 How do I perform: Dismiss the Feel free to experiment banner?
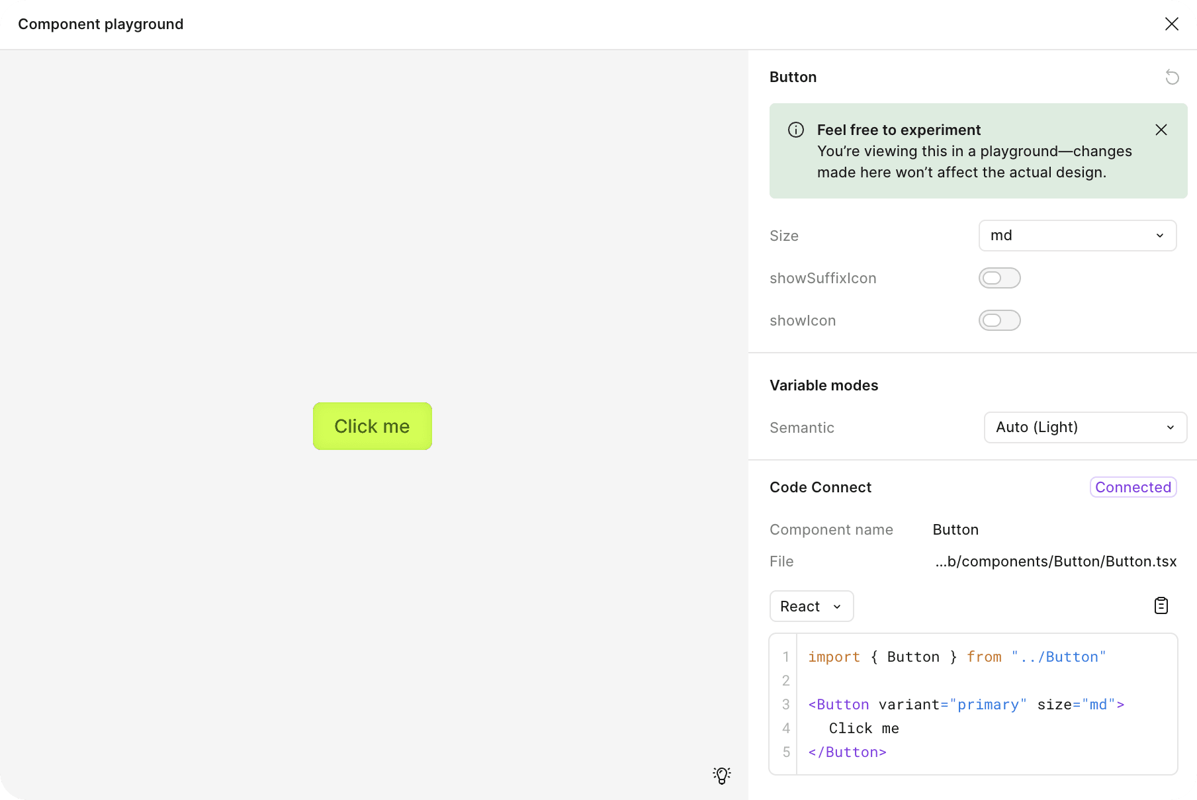pyautogui.click(x=1161, y=130)
